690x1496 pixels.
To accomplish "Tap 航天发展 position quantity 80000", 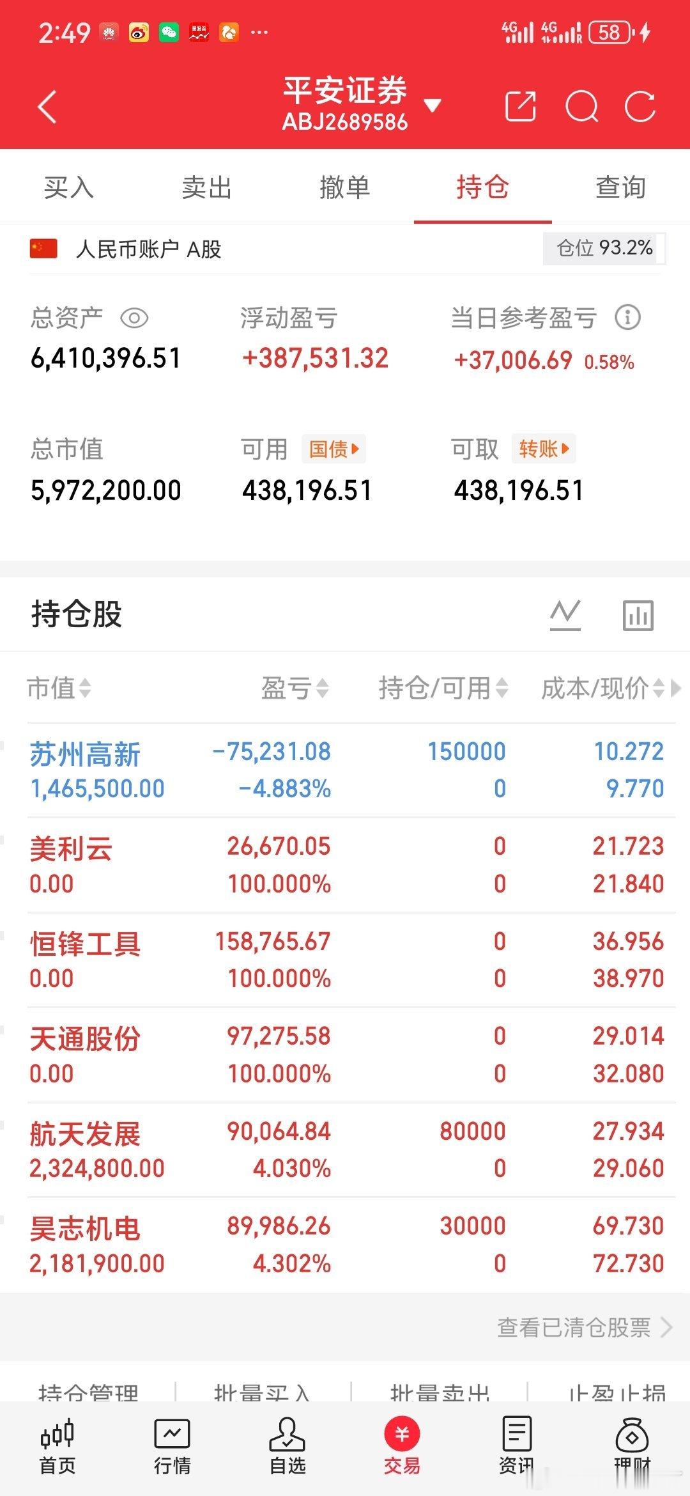I will pyautogui.click(x=473, y=1131).
